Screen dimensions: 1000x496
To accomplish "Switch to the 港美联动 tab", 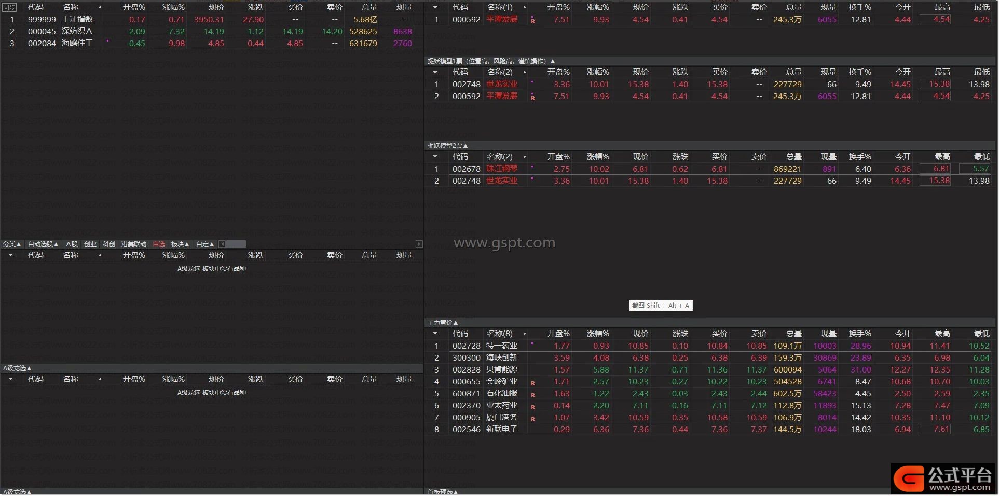I will [134, 244].
